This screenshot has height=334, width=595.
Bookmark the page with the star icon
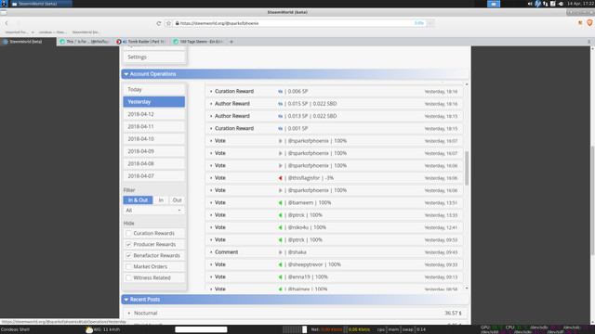[x=168, y=23]
